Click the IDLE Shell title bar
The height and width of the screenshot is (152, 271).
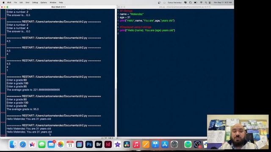[x=58, y=7]
